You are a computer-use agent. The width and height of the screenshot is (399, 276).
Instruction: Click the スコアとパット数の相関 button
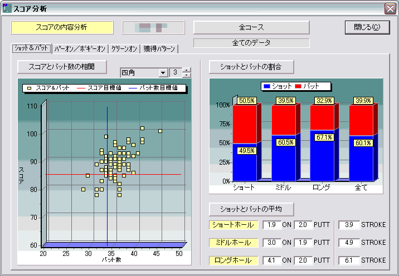(62, 67)
